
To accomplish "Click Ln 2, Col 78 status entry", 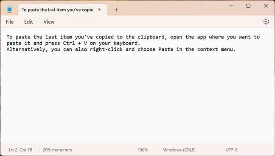I will [x=20, y=150].
